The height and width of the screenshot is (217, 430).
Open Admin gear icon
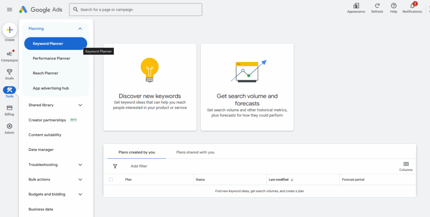(x=10, y=126)
